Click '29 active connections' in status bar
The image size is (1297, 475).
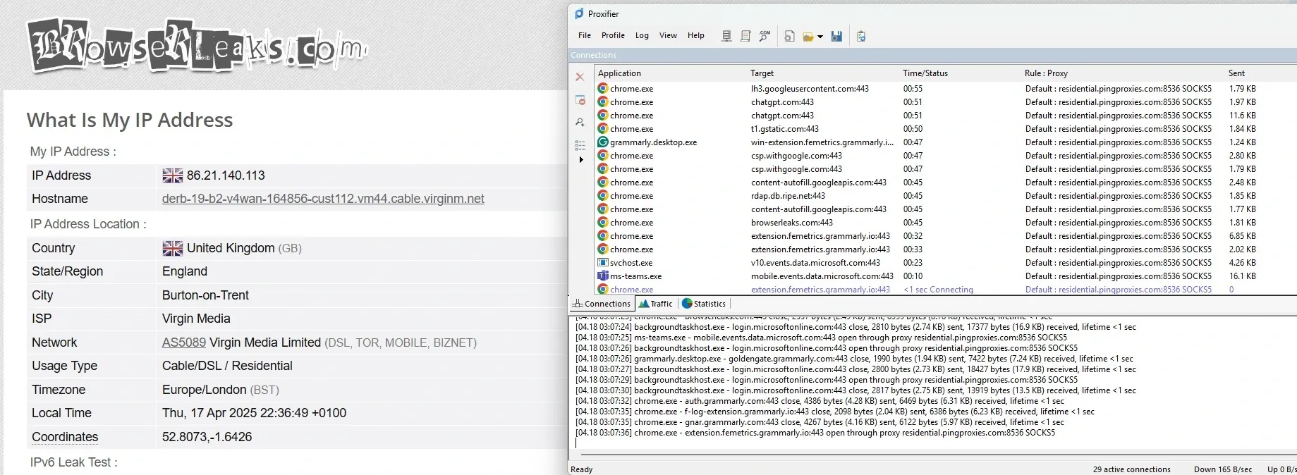pos(1131,469)
